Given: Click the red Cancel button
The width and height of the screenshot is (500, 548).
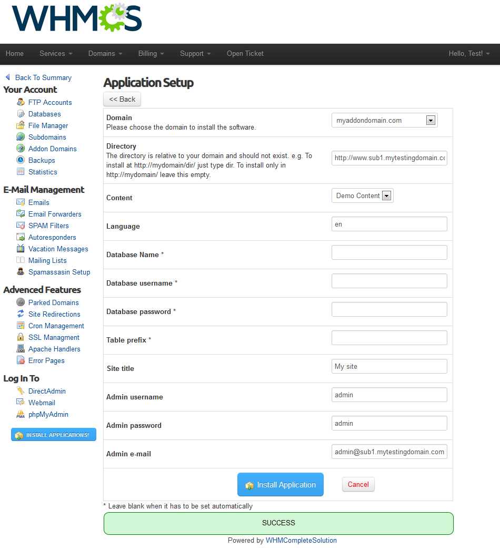Looking at the screenshot, I should (358, 485).
